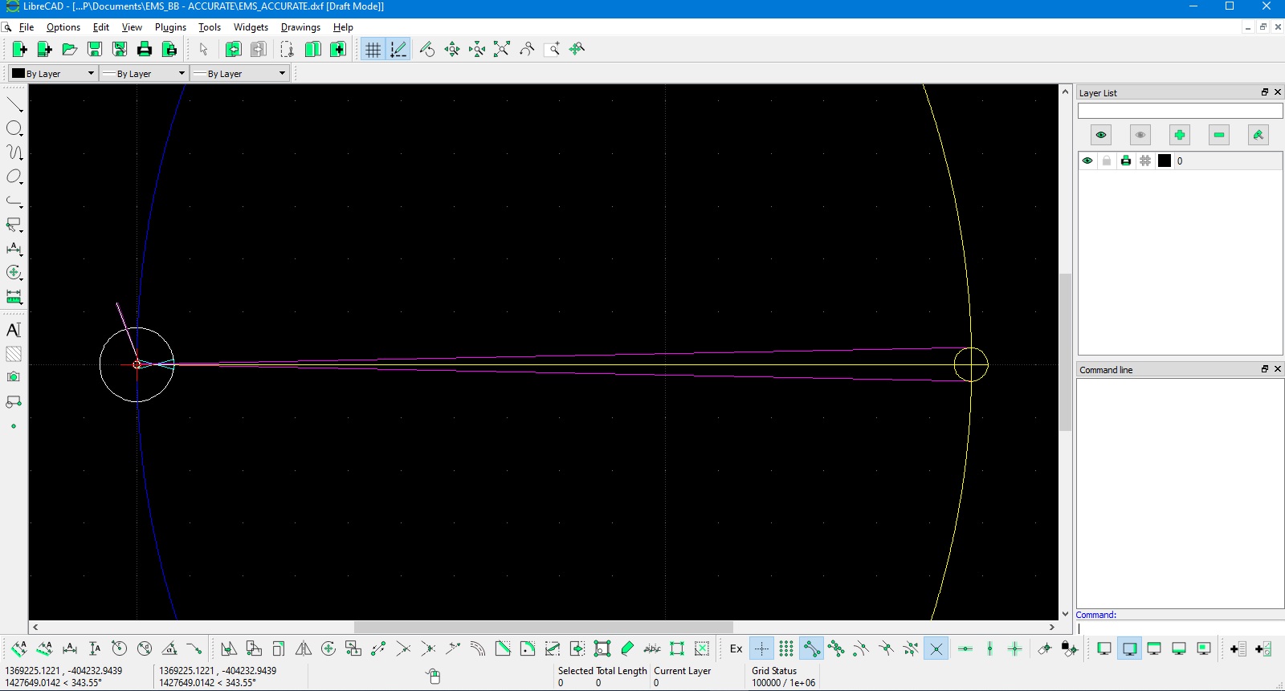The width and height of the screenshot is (1285, 691).
Task: Close the Layer List panel
Action: 1278,92
